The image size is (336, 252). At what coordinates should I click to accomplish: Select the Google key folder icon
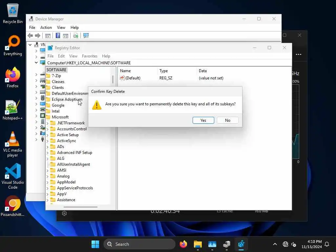click(48, 105)
